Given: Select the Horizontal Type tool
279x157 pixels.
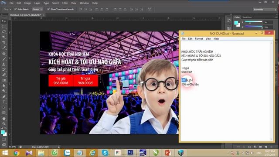Looking at the screenshot, I should point(4,102).
